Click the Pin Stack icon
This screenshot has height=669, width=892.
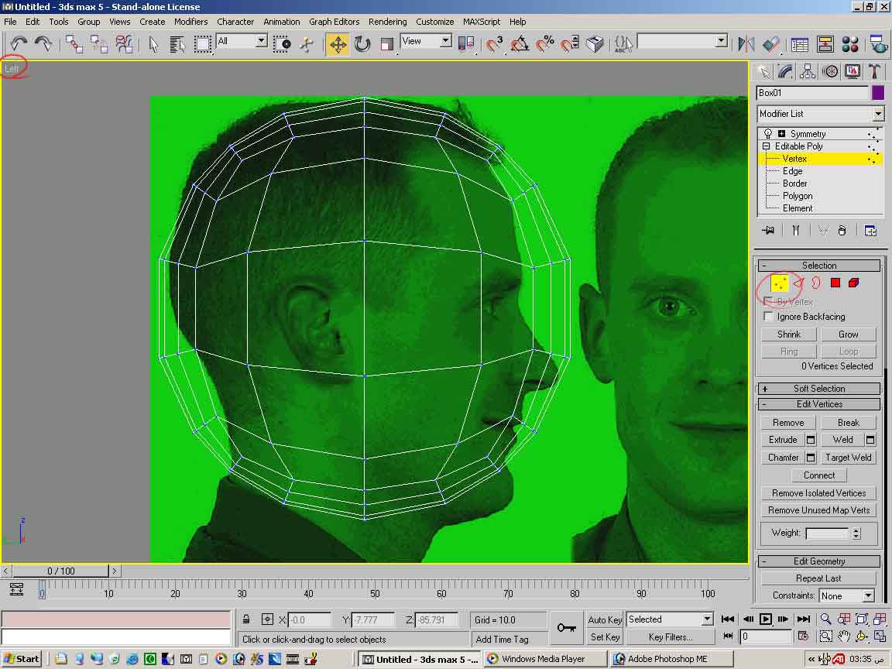[769, 231]
